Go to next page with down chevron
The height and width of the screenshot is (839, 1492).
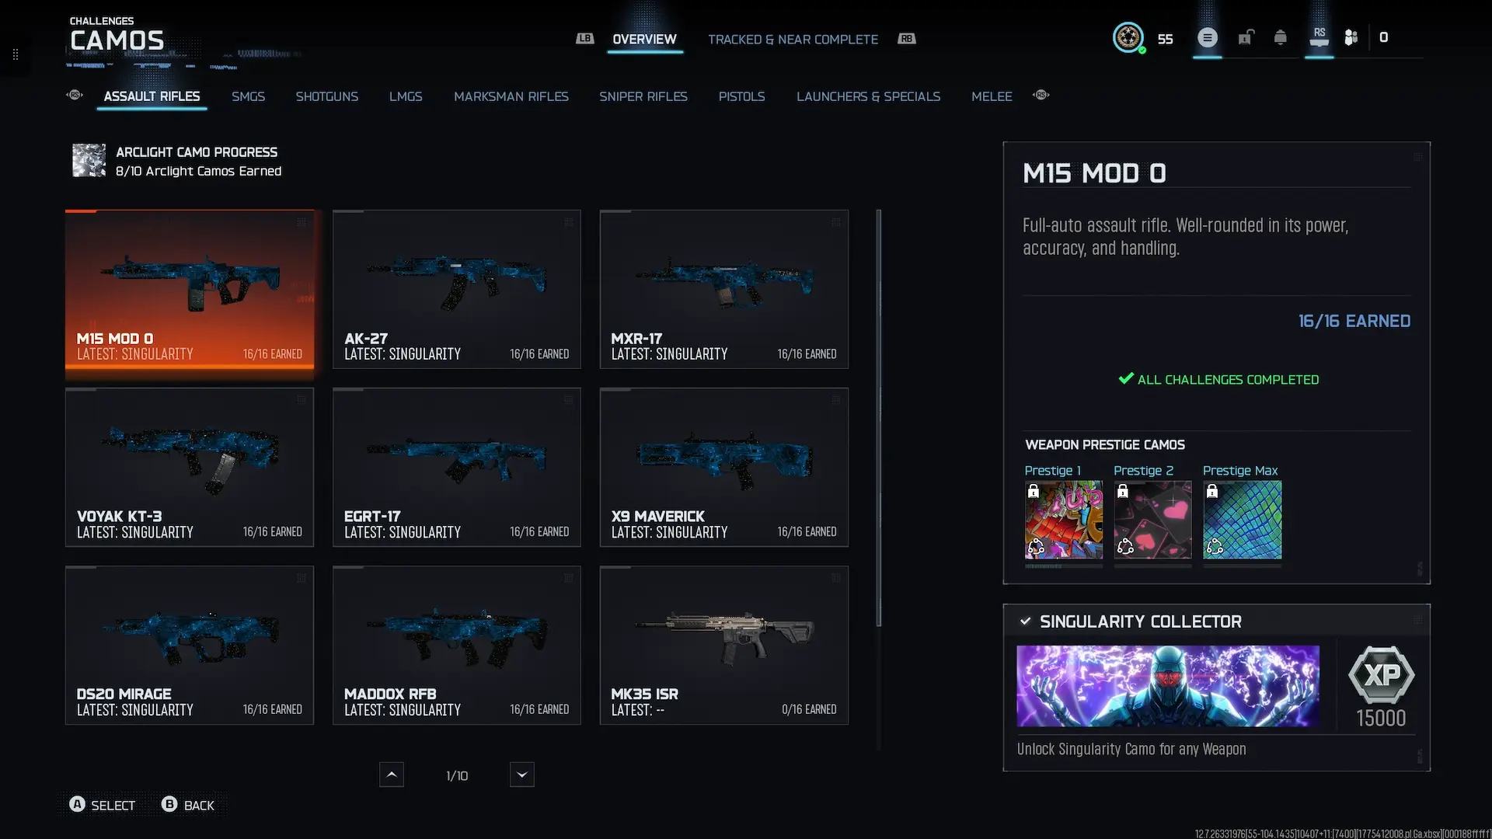[x=521, y=775]
